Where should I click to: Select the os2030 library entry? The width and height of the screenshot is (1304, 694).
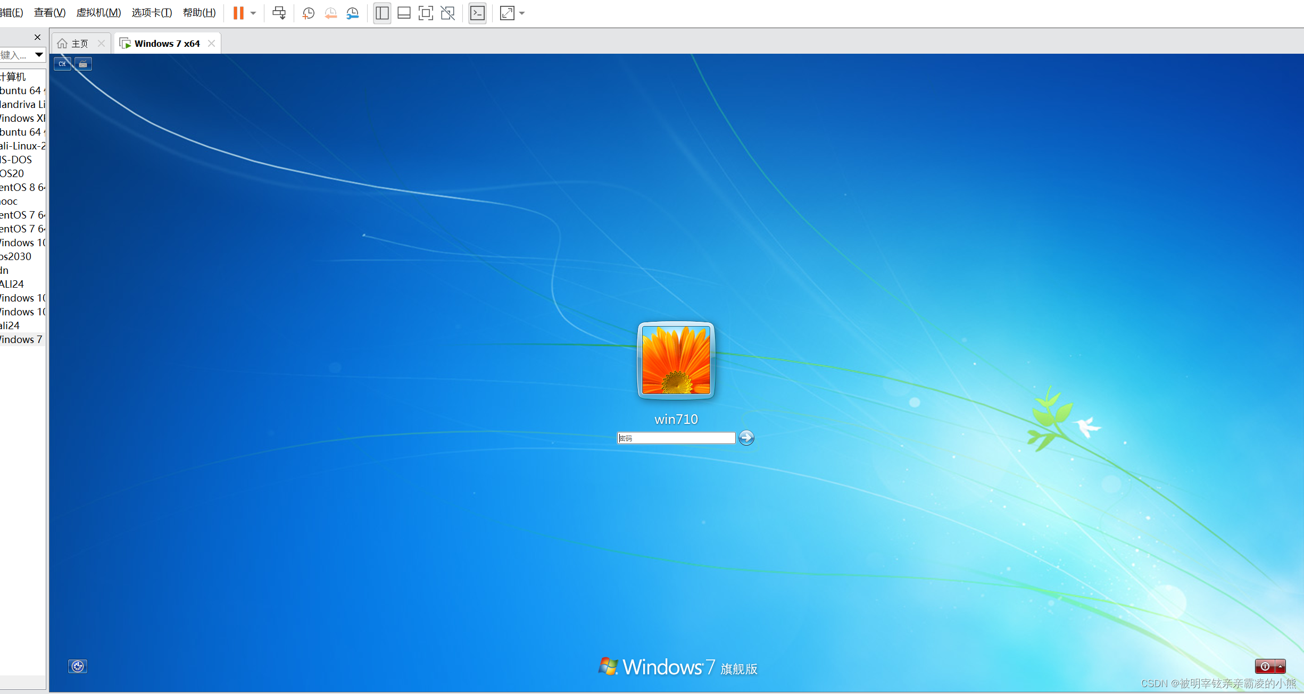pyautogui.click(x=16, y=256)
